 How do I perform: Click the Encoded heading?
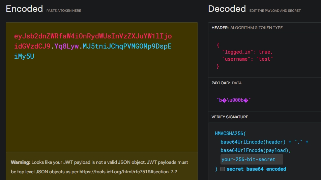coord(24,9)
